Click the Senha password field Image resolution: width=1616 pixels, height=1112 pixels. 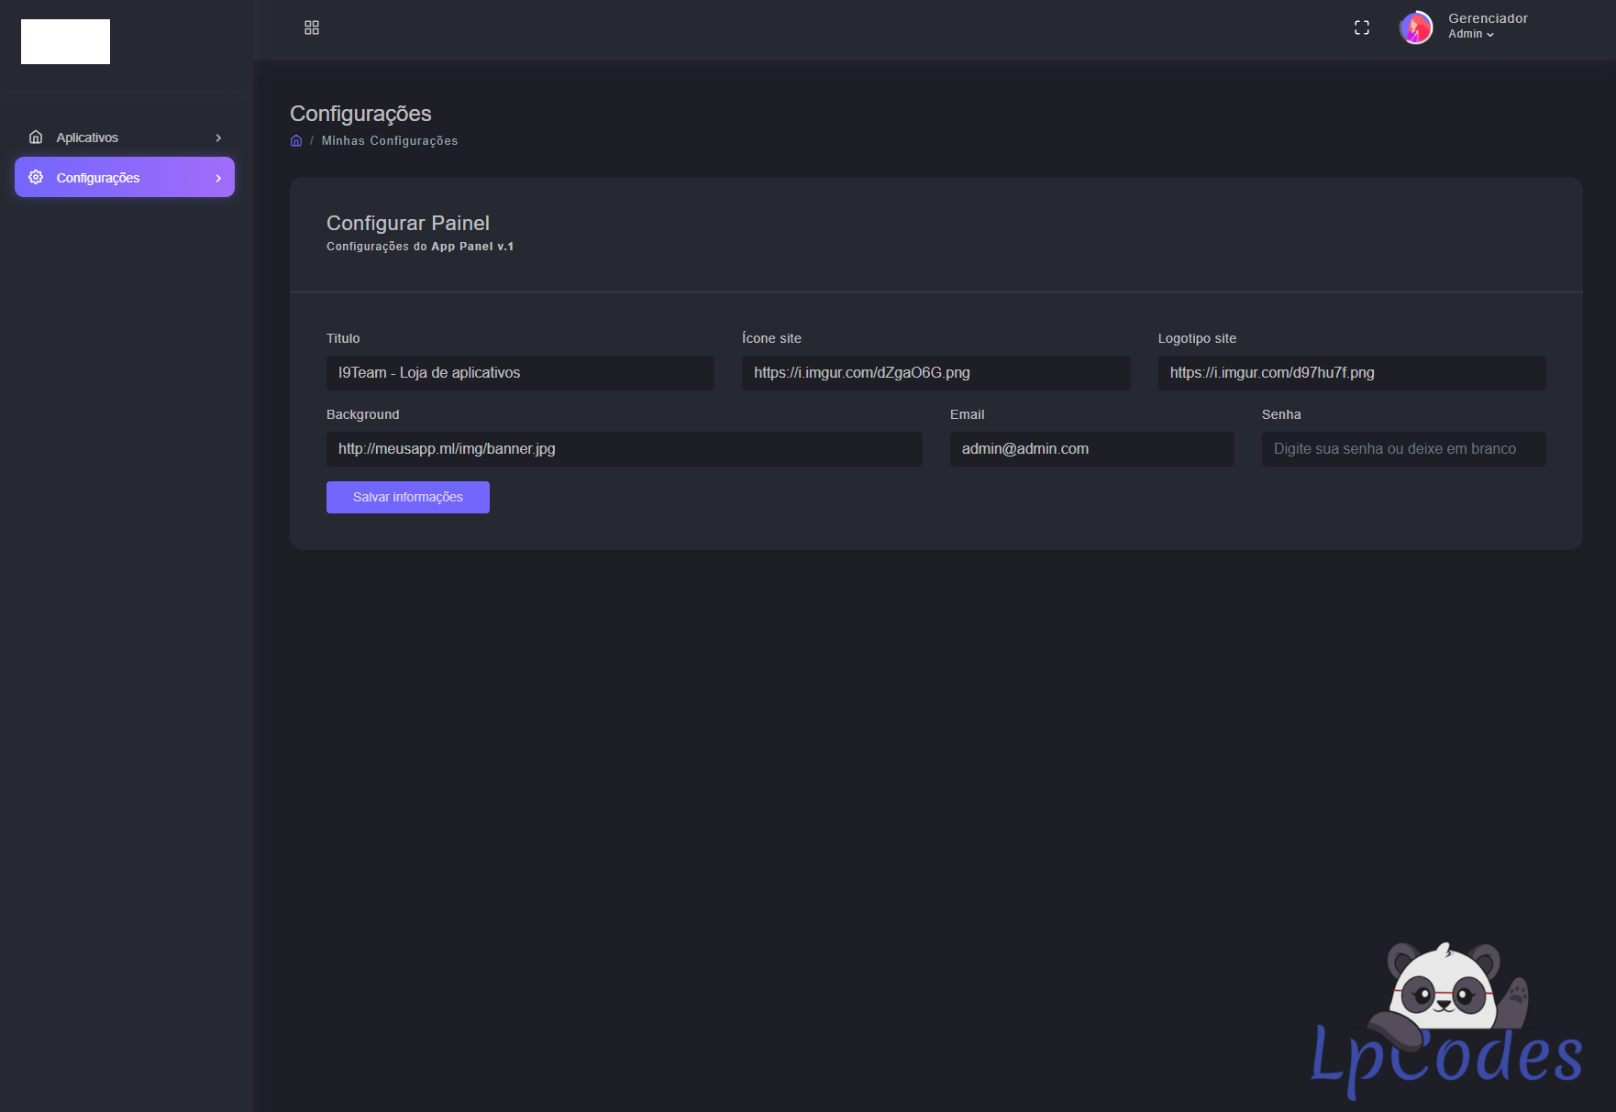1403,449
